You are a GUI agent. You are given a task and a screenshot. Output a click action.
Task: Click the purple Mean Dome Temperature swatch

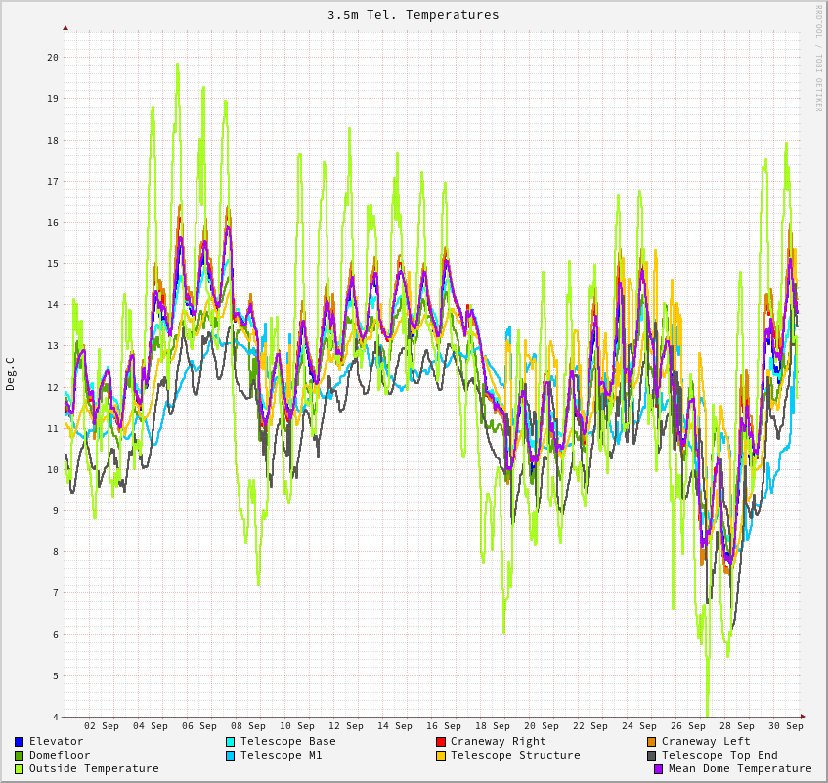tap(658, 769)
